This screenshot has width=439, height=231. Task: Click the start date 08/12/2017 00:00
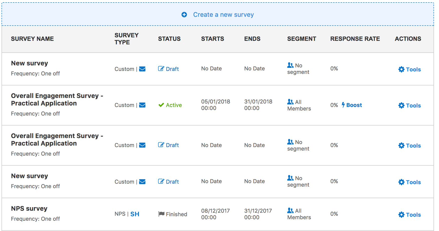(215, 214)
